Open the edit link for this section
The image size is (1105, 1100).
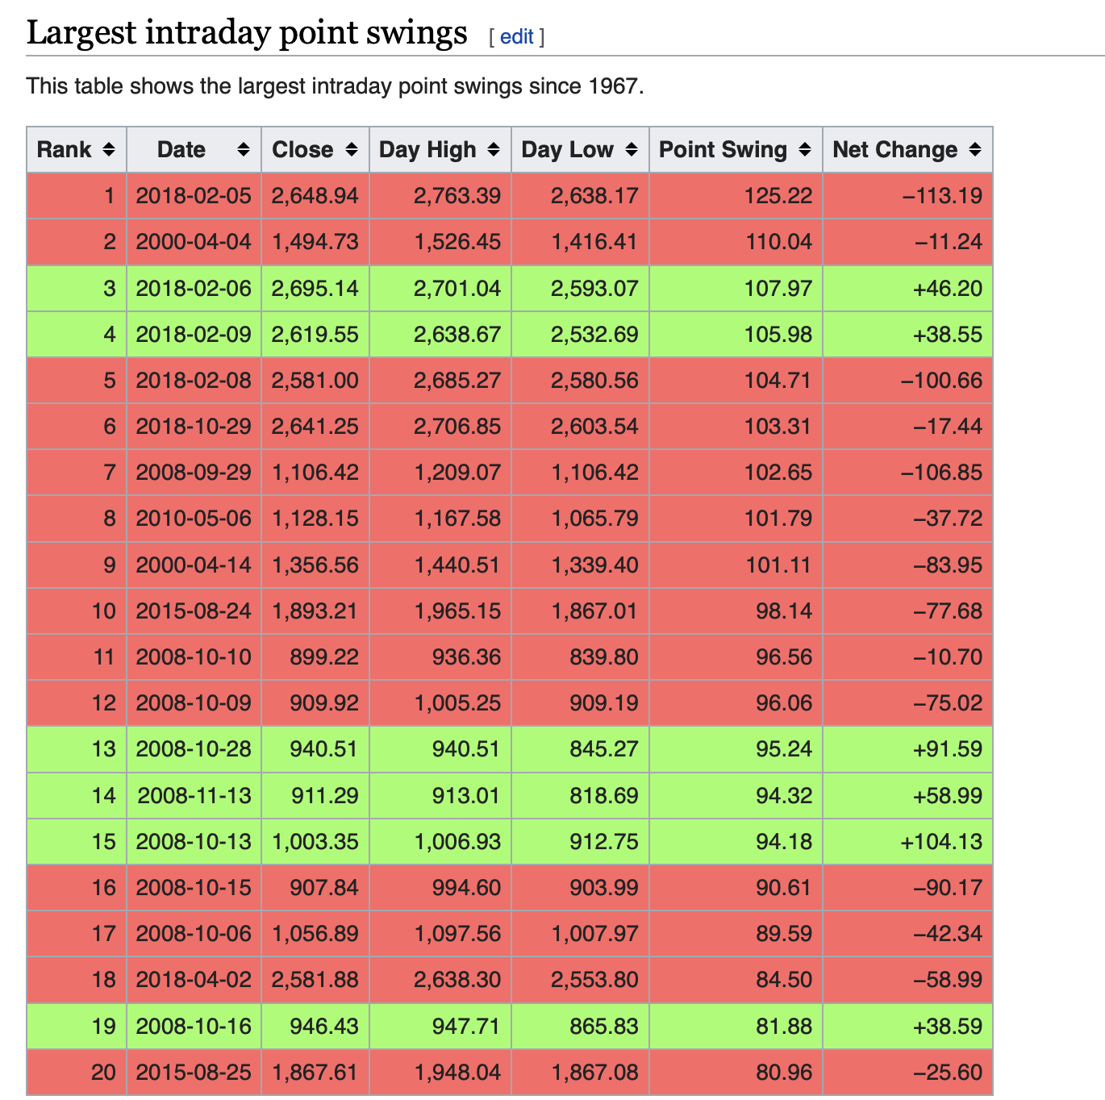pyautogui.click(x=517, y=37)
